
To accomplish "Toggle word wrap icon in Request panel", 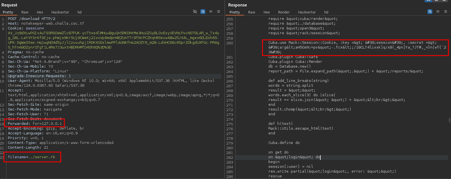I will coord(203,12).
